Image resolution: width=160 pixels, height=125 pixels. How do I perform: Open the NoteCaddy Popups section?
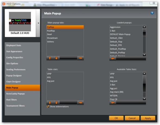click(22, 94)
